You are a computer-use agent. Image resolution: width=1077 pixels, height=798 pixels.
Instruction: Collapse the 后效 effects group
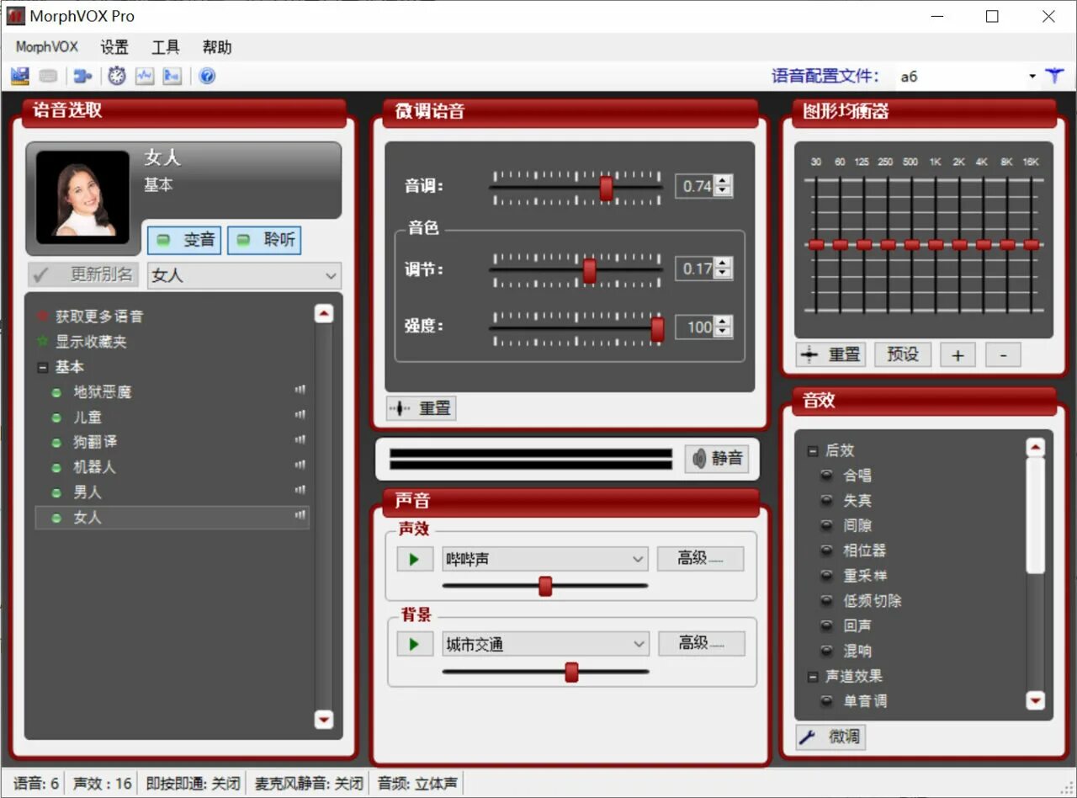click(813, 451)
